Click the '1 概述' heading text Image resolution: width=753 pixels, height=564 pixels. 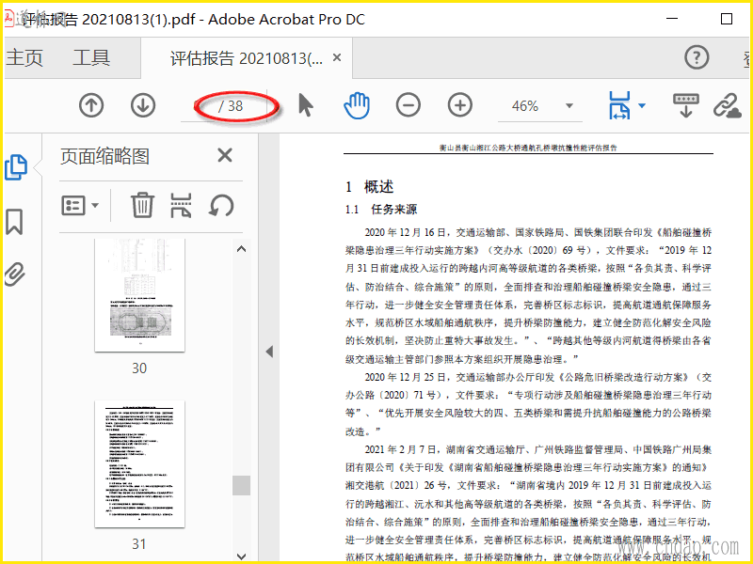[x=369, y=186]
